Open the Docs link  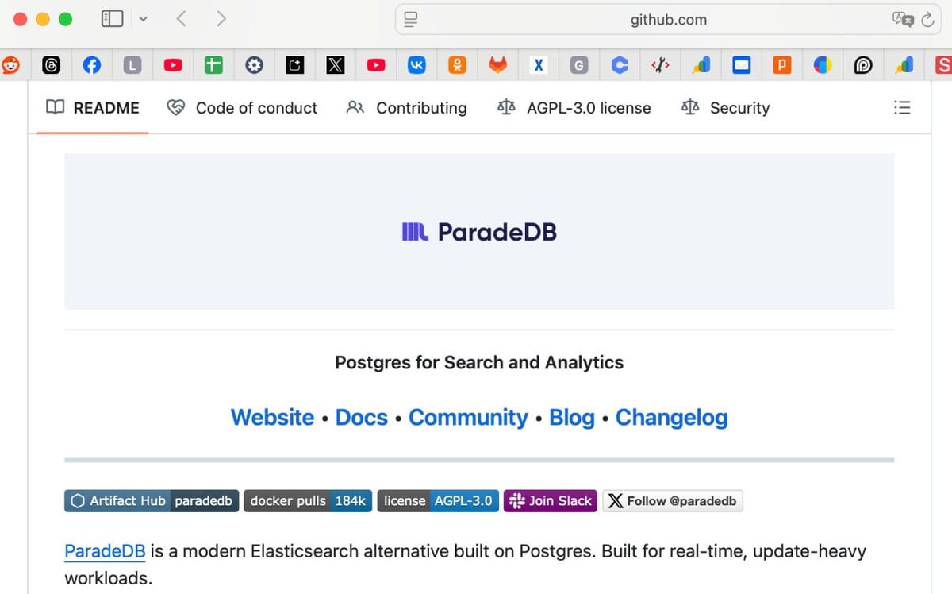click(x=362, y=417)
